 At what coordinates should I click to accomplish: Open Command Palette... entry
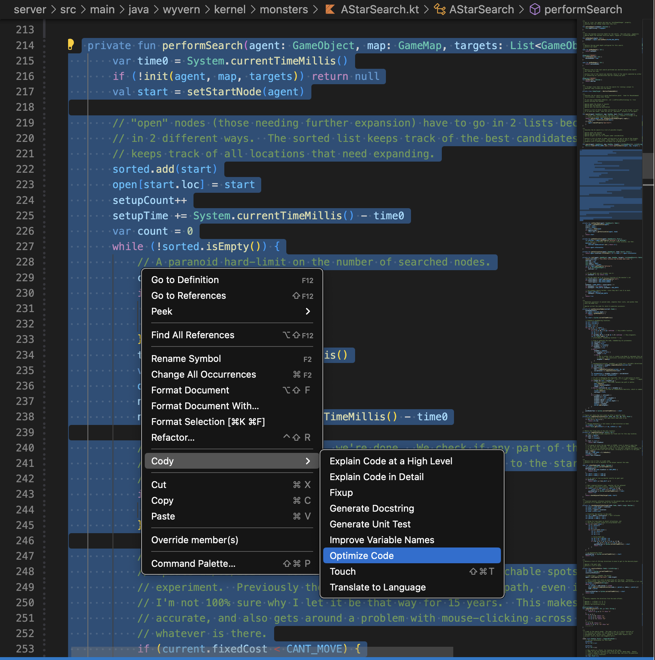[x=232, y=564]
